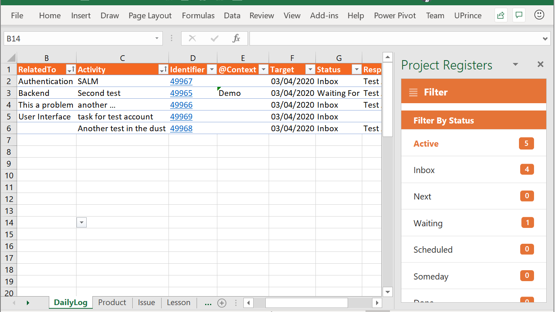
Task: Open the Status column filter dropdown
Action: pyautogui.click(x=357, y=69)
